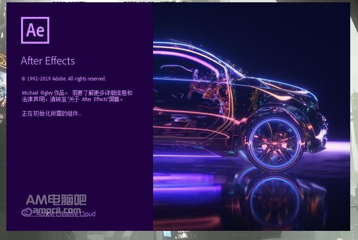Click the After Effects title text

coord(48,61)
